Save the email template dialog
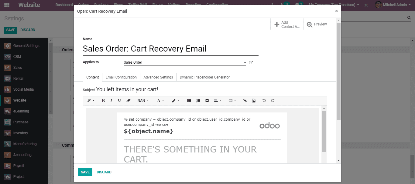The width and height of the screenshot is (415, 184). [85, 172]
